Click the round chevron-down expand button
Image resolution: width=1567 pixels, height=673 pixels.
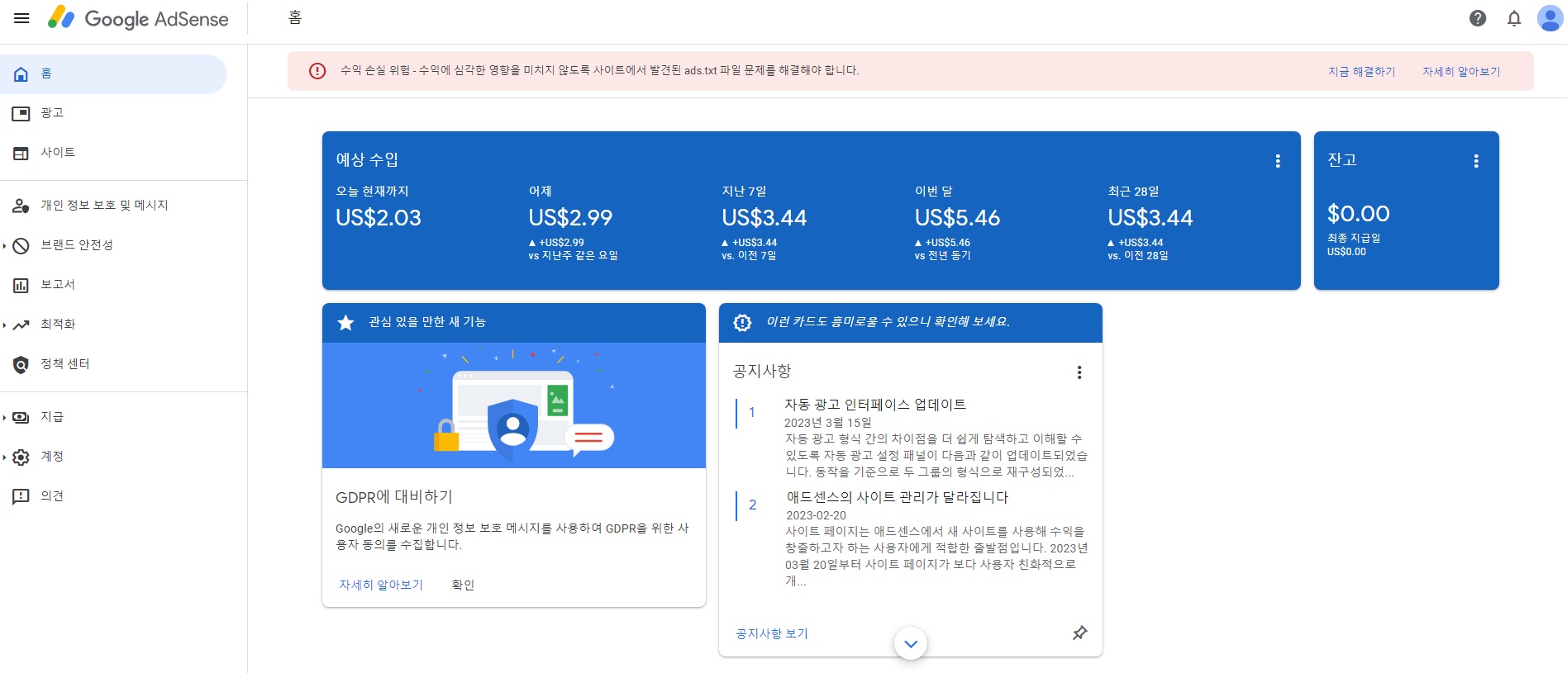[x=911, y=643]
